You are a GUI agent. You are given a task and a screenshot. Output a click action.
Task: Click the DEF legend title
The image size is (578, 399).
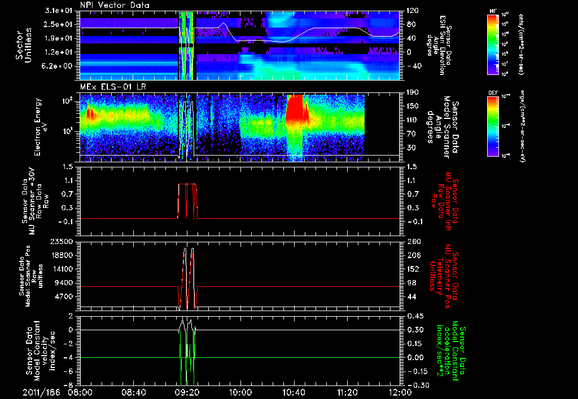pyautogui.click(x=493, y=93)
